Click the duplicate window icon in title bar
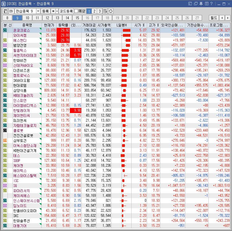The height and width of the screenshot is (231, 232). pyautogui.click(x=196, y=4)
